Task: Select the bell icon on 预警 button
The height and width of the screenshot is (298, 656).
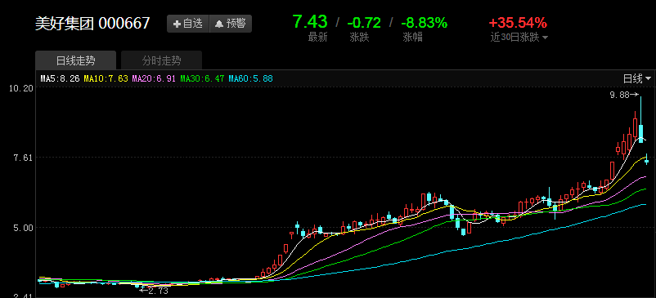Action: [219, 24]
